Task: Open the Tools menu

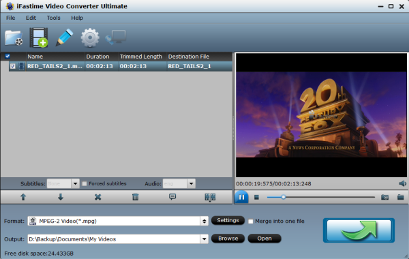Action: [x=53, y=18]
